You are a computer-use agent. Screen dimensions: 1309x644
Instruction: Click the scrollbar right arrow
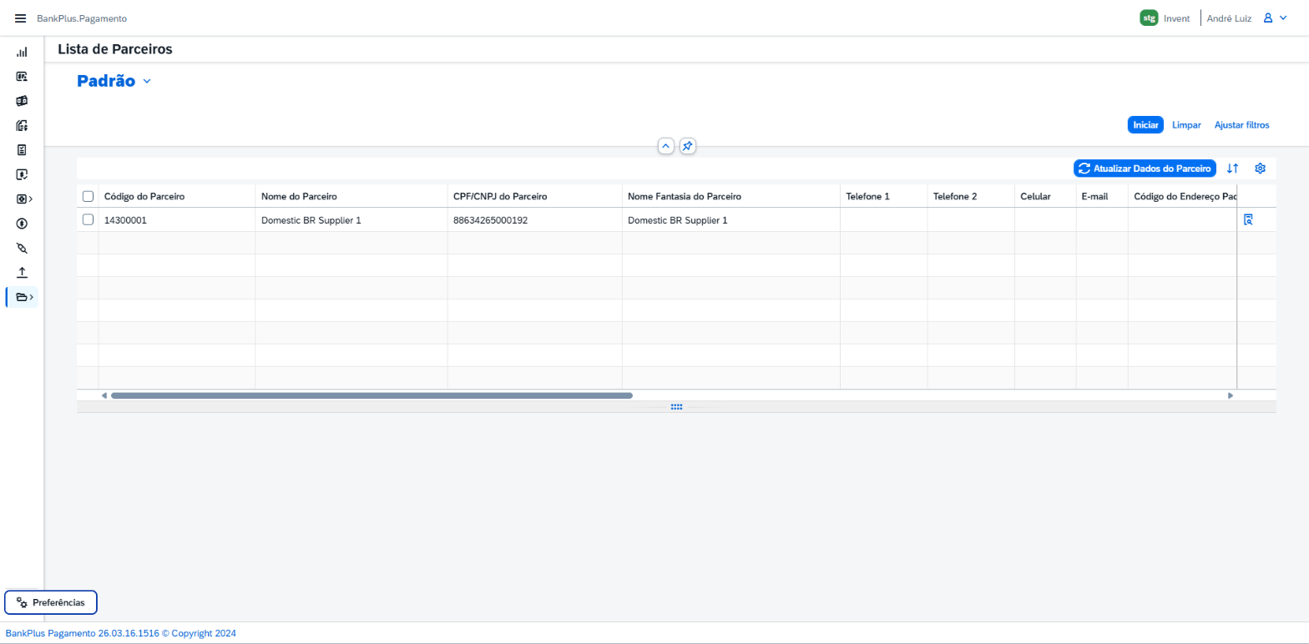click(1231, 395)
